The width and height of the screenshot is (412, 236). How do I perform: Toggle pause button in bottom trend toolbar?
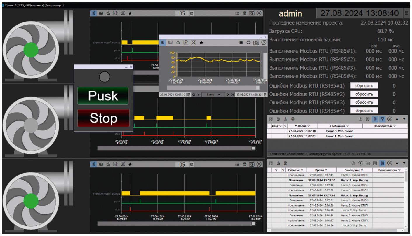pyautogui.click(x=93, y=164)
